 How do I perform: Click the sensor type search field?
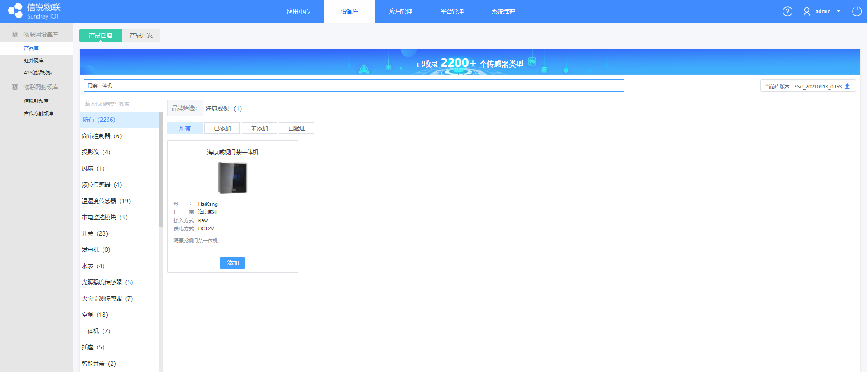(x=121, y=104)
